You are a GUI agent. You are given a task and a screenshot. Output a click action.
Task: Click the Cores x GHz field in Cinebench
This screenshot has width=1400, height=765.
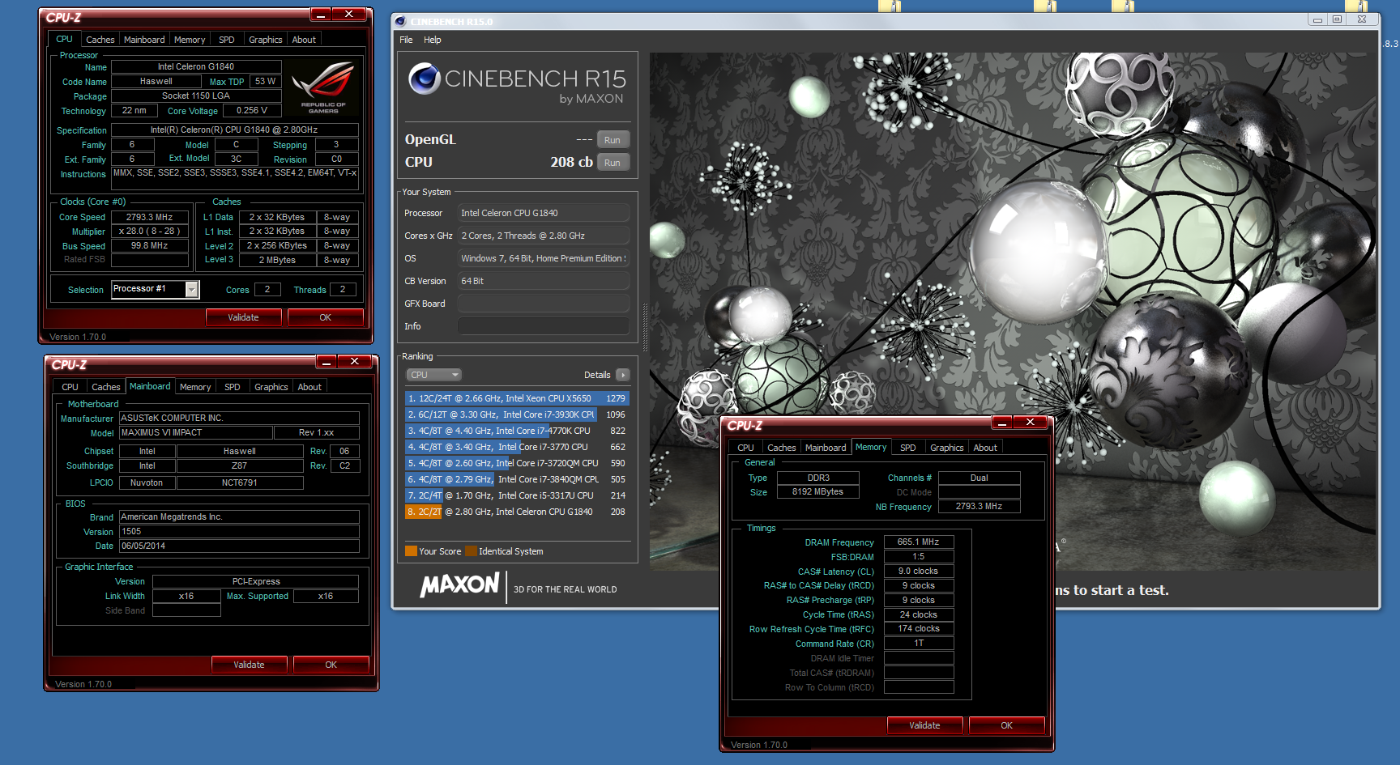click(543, 236)
